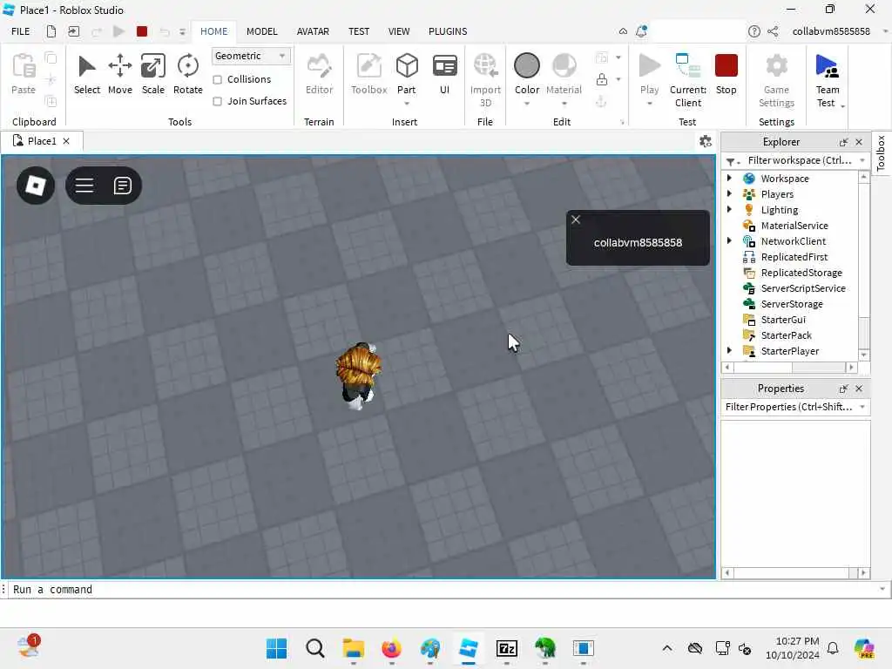Click the Filter workspace search field
The width and height of the screenshot is (892, 669).
point(800,160)
